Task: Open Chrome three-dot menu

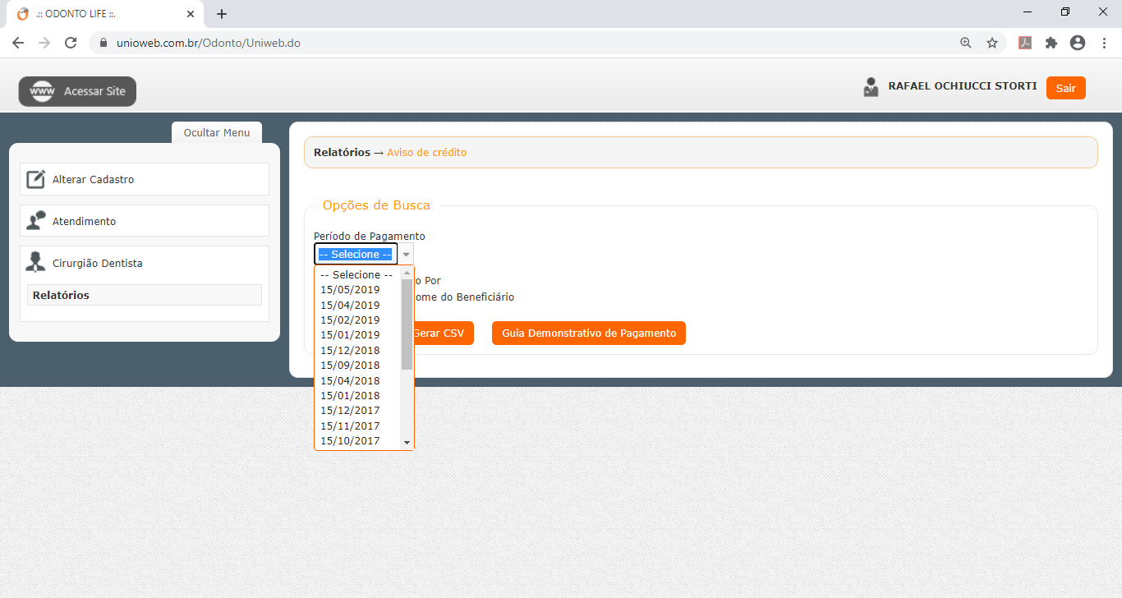Action: click(x=1103, y=43)
